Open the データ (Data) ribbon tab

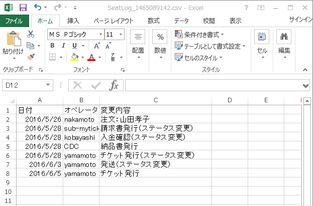coord(181,21)
